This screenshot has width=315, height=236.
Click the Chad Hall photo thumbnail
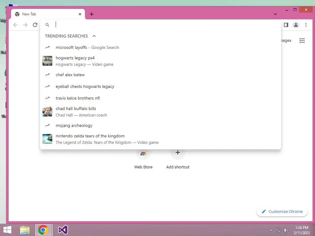(47, 112)
